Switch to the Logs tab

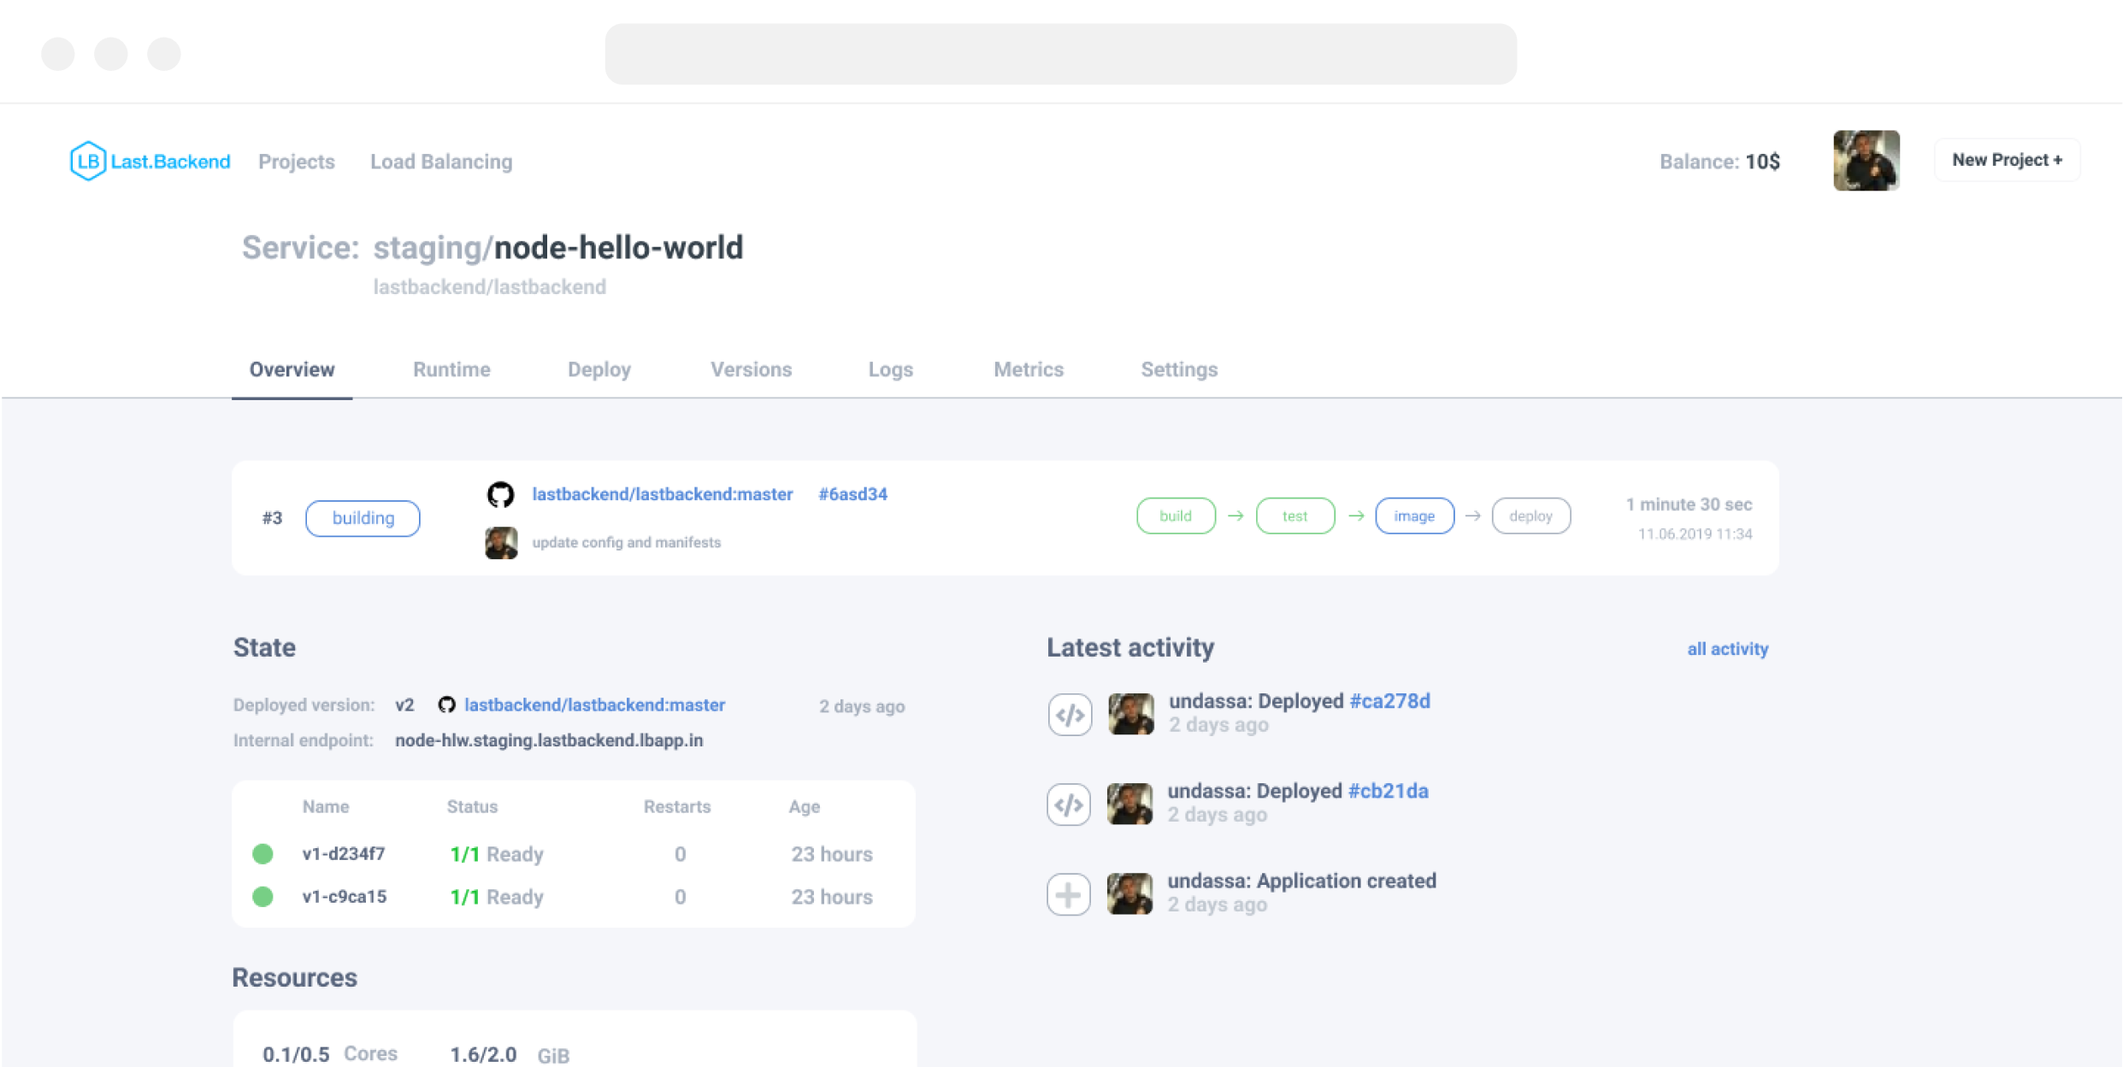click(x=892, y=368)
